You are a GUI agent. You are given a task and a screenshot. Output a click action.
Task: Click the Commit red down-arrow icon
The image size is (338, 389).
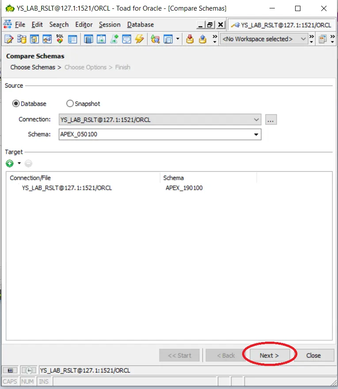pyautogui.click(x=190, y=39)
